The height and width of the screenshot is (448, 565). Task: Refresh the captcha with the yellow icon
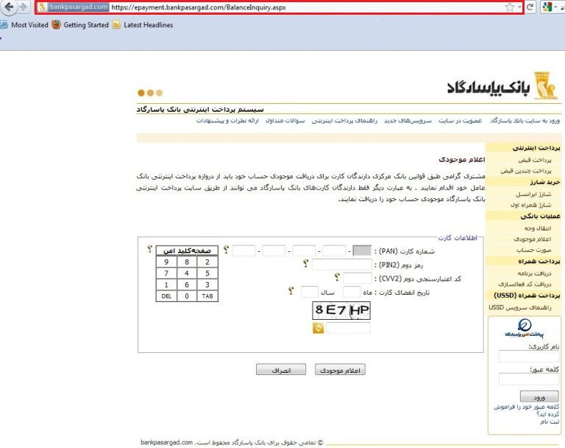pyautogui.click(x=318, y=328)
